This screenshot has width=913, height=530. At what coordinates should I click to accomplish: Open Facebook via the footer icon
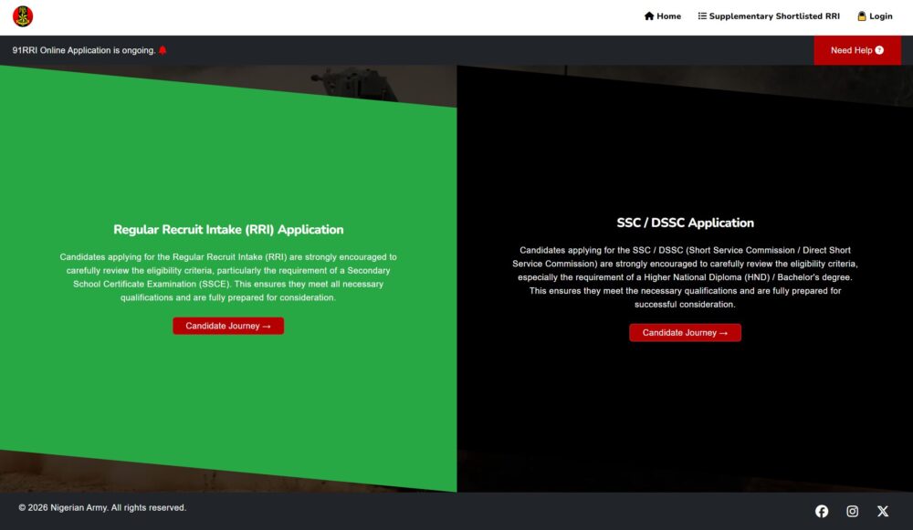tap(822, 511)
